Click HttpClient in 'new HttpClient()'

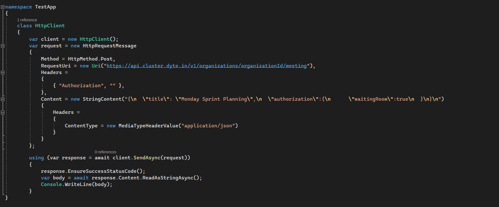point(94,39)
